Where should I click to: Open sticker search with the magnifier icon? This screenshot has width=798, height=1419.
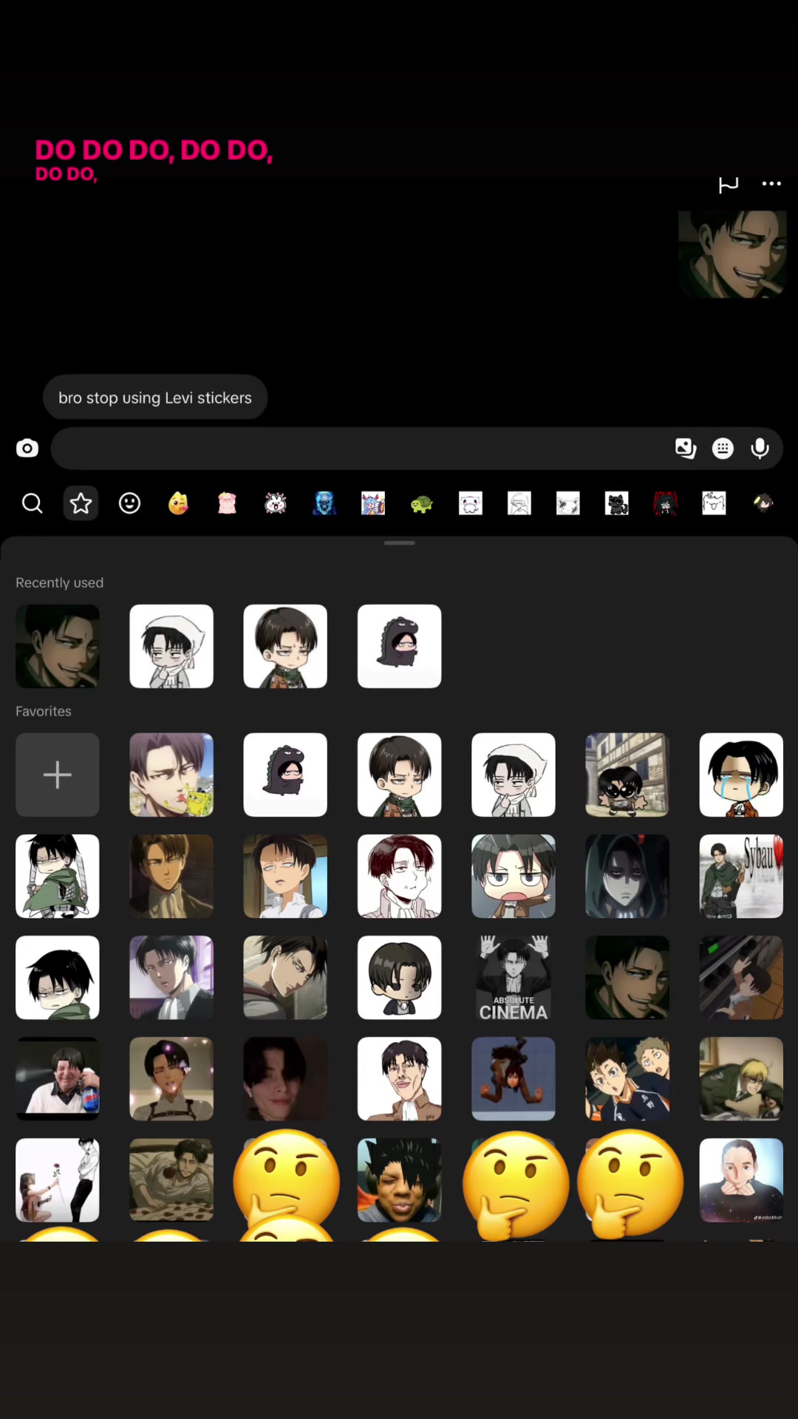(32, 503)
